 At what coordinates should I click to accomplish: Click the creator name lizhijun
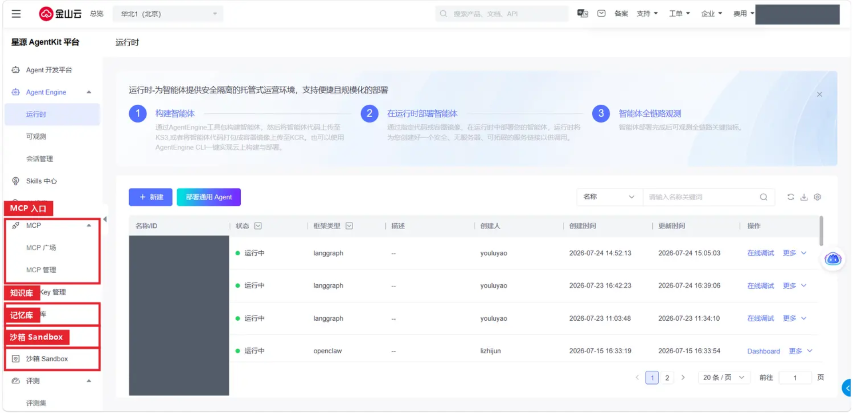(490, 351)
